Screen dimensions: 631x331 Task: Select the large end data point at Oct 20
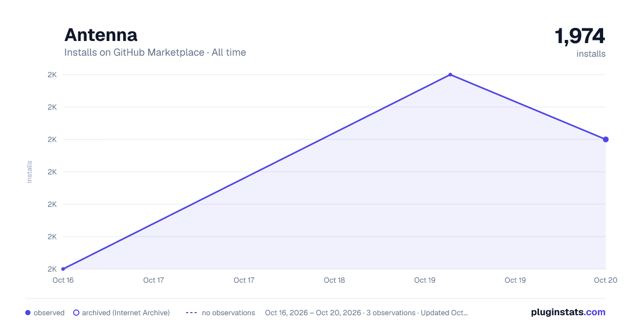(606, 139)
